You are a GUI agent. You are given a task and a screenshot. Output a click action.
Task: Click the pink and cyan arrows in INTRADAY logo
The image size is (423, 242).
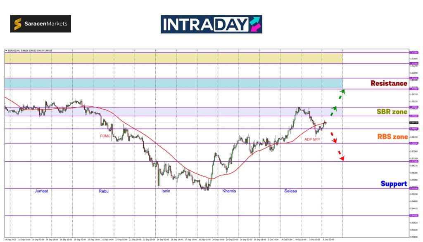pyautogui.click(x=254, y=24)
